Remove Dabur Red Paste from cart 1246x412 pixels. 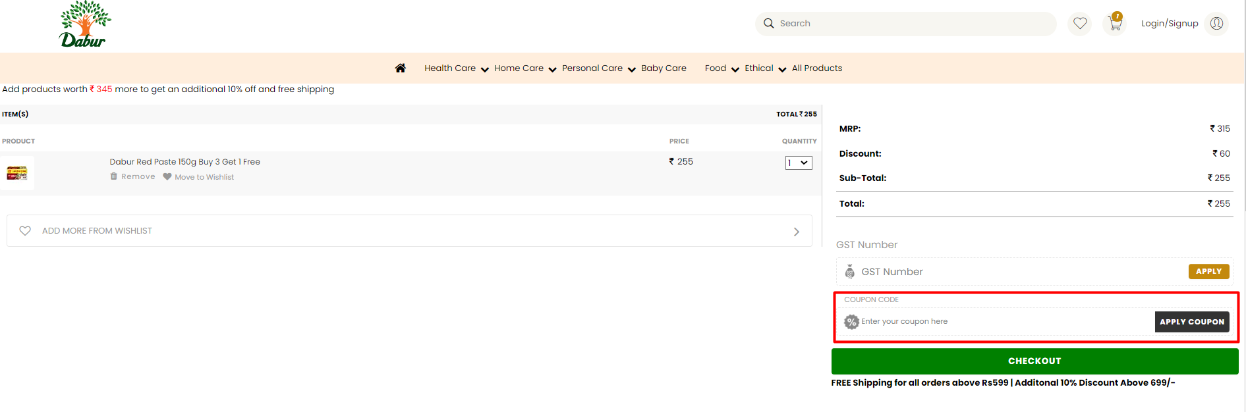(x=138, y=176)
